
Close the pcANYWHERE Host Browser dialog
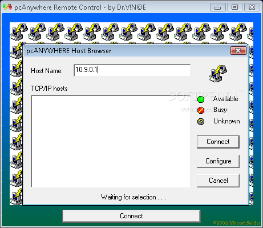[x=238, y=51]
